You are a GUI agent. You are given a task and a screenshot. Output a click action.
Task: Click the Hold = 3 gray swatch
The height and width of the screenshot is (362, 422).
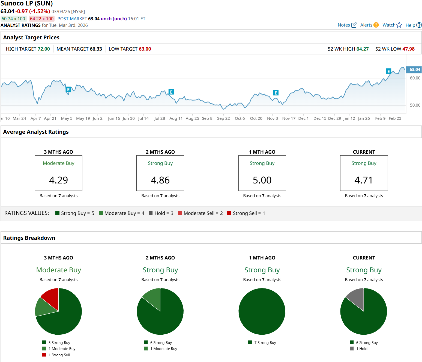pos(151,213)
